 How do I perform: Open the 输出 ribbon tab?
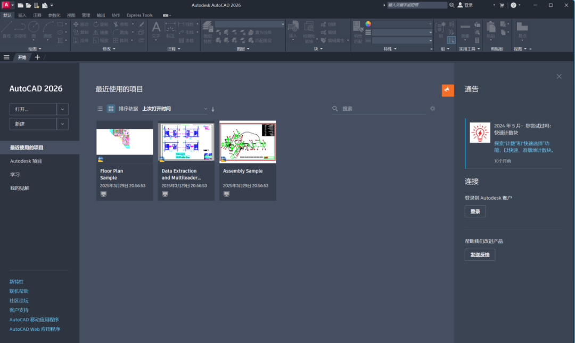click(x=101, y=15)
